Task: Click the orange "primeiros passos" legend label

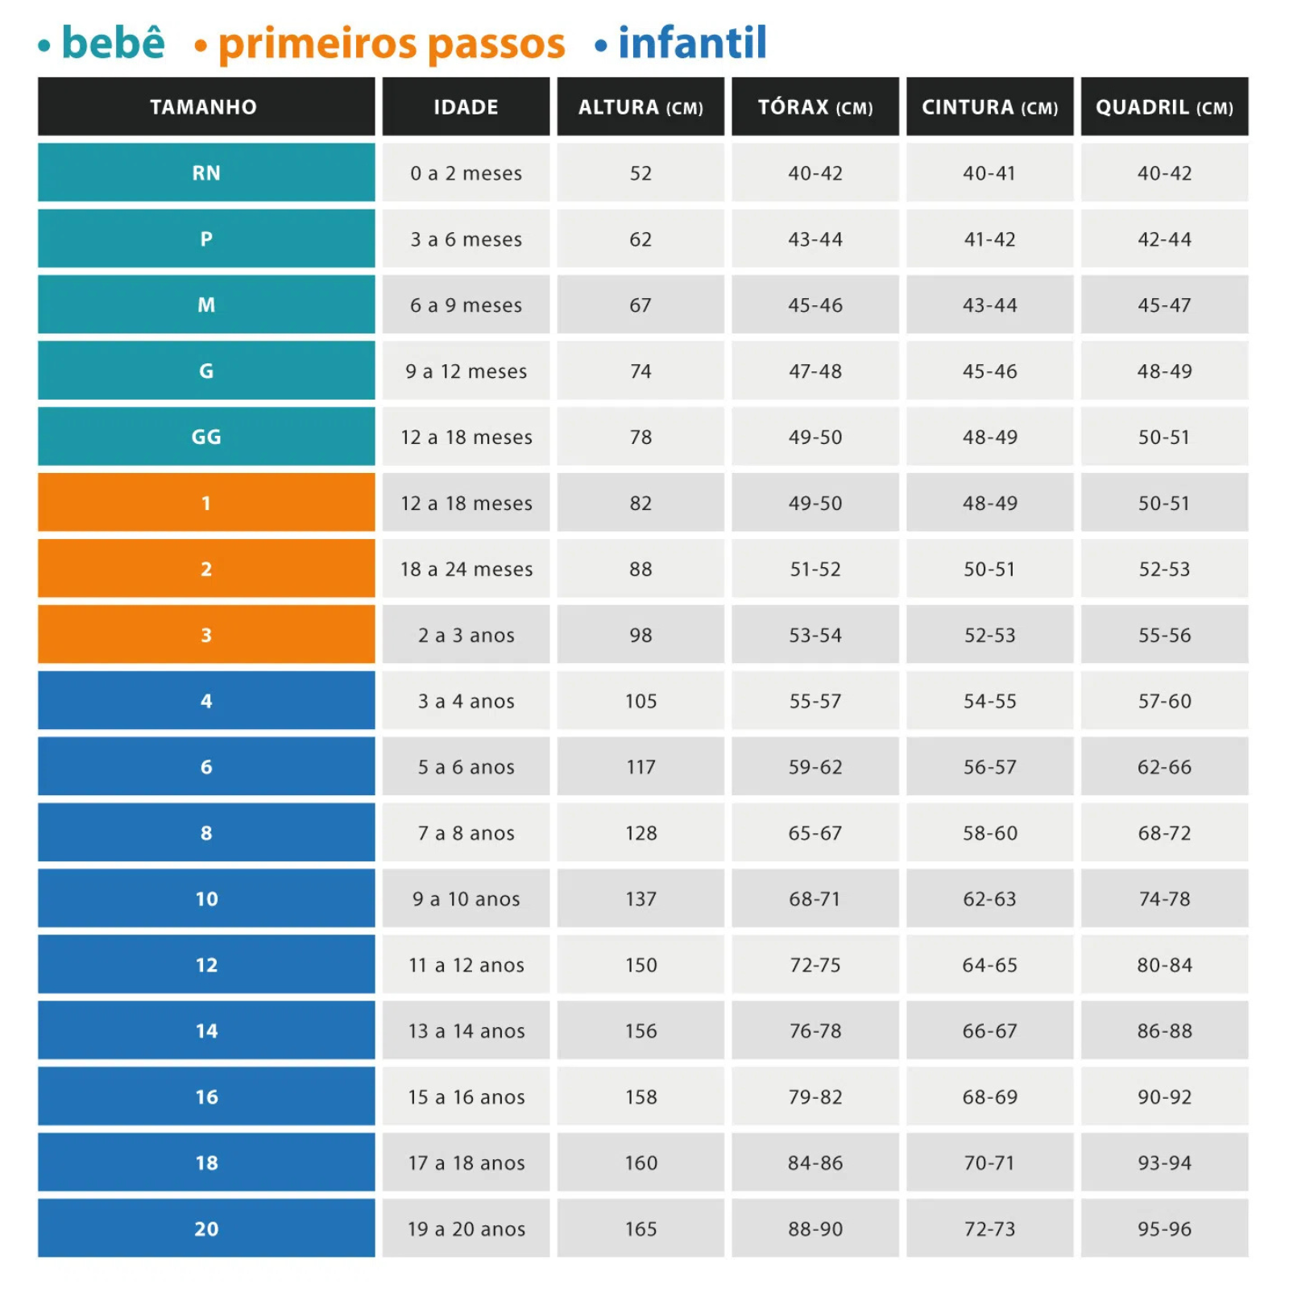Action: pyautogui.click(x=392, y=44)
